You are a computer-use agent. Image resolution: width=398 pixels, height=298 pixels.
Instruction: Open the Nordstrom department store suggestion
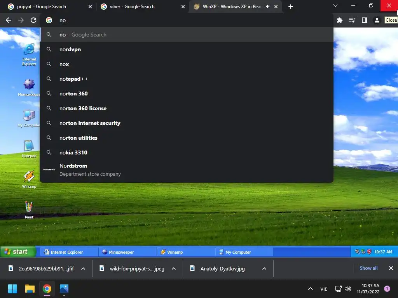(x=187, y=170)
